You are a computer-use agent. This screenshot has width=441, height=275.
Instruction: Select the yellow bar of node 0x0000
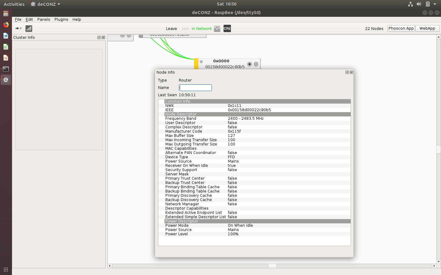click(196, 64)
